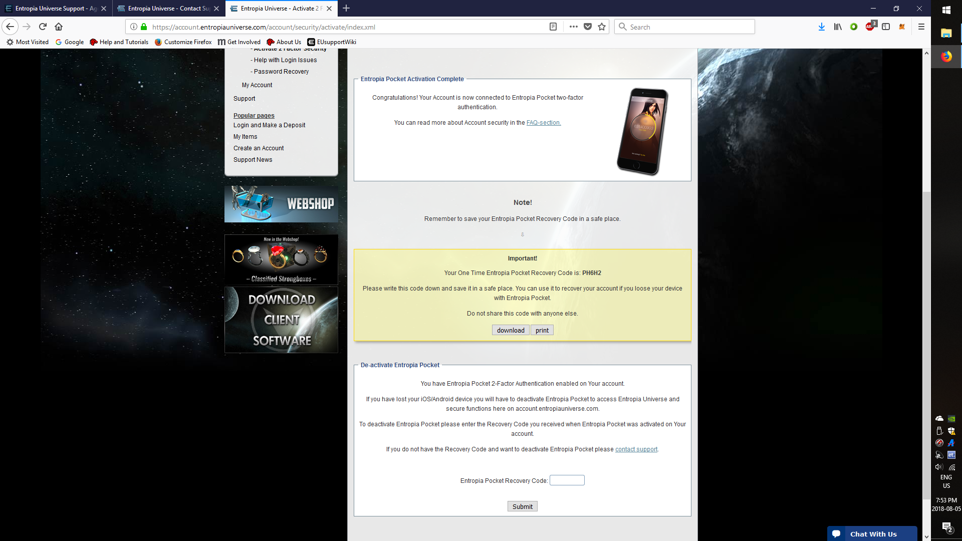962x541 pixels.
Task: Open the Downloads panel arrow
Action: point(822,27)
